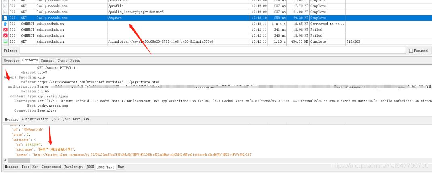
Task: Click the document icon of the /profile row
Action: 5,6
